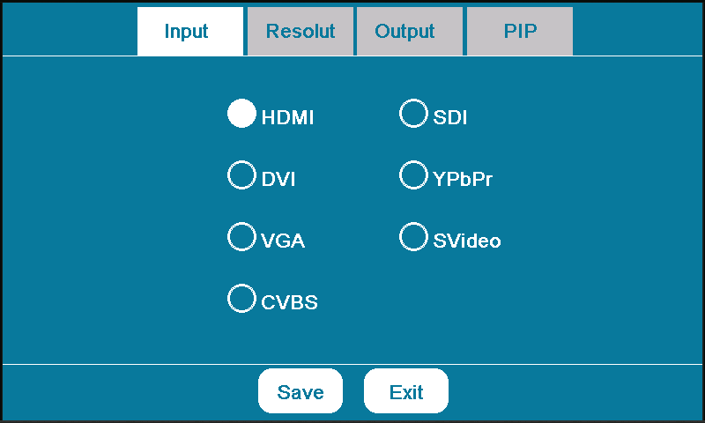Select the SDI radio button circle
Image resolution: width=705 pixels, height=423 pixels.
pos(413,114)
